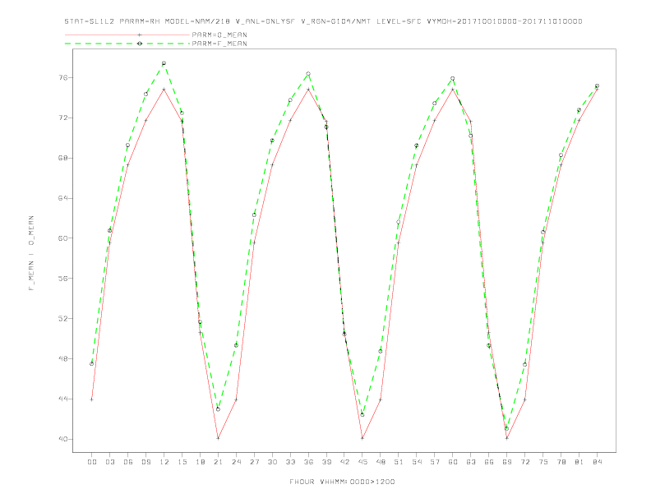Image resolution: width=651 pixels, height=503 pixels.
Task: Click x-axis tick label 45
Action: point(362,462)
